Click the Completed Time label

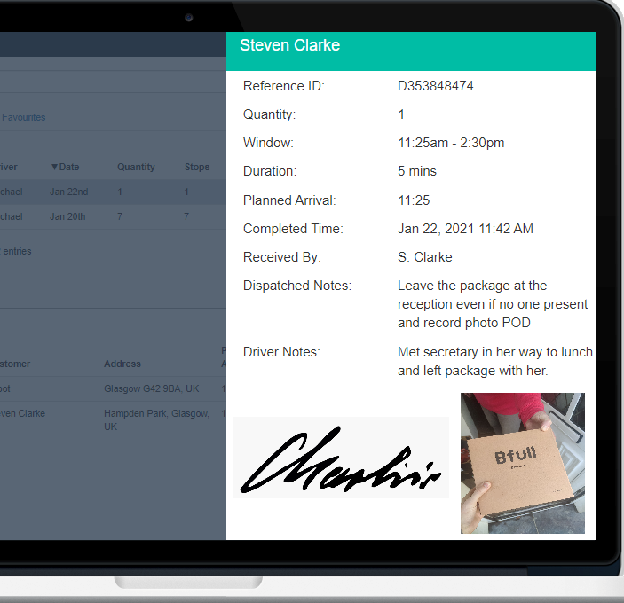tap(293, 229)
